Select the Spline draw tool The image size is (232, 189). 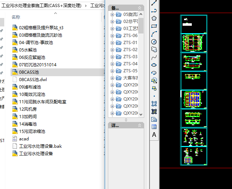(x=154, y=57)
